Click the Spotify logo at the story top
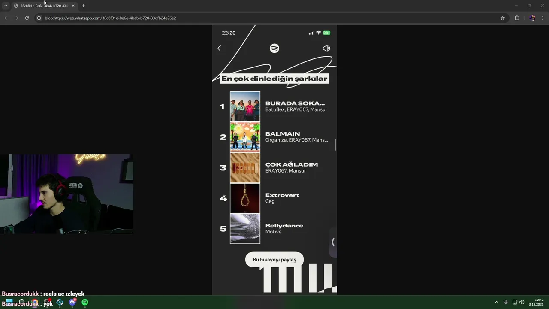 coord(274,48)
